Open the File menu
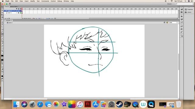Screen dimensions: 195x109 tap(12, 1)
